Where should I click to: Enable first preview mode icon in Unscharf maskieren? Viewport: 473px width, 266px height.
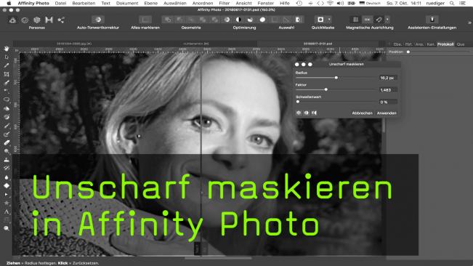coord(299,113)
